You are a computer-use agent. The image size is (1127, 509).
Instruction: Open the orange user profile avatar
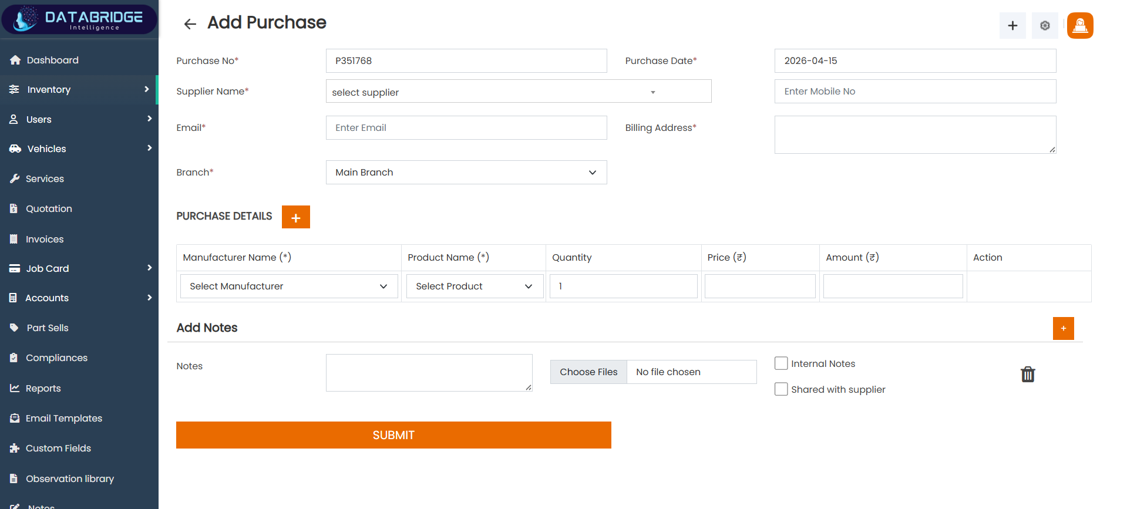click(1080, 25)
